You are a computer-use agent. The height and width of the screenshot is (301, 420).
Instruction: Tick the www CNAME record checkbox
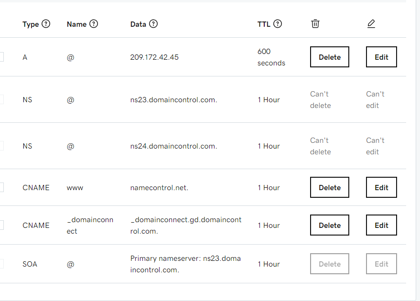pos(1,188)
